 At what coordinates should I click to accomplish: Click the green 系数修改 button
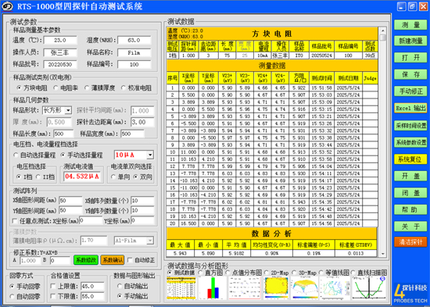86,260
